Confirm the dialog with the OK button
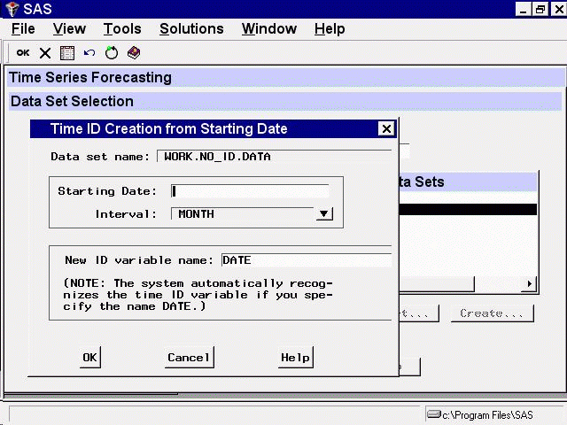 pyautogui.click(x=90, y=358)
